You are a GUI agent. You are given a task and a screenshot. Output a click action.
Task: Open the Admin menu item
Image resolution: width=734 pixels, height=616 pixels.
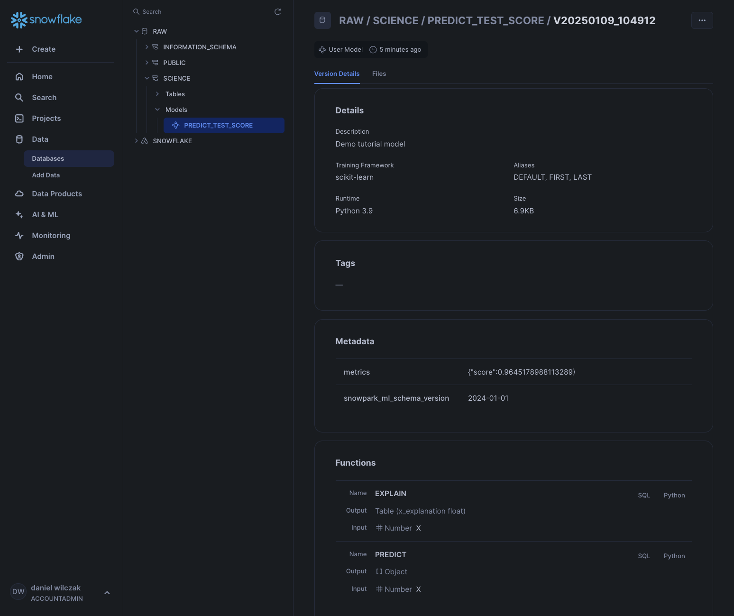(43, 257)
